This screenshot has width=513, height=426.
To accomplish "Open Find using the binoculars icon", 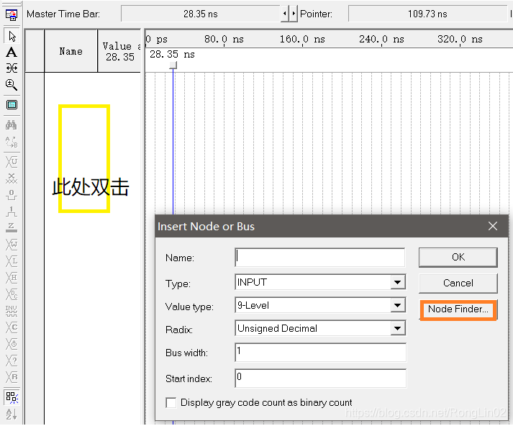I will [12, 125].
